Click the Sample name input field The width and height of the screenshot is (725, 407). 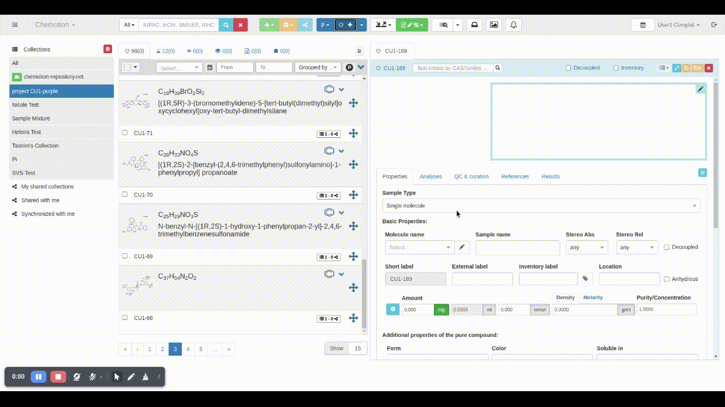click(517, 247)
